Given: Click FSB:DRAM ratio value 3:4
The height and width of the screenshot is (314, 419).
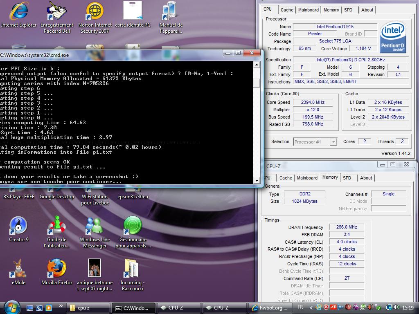Looking at the screenshot, I should (347, 234).
